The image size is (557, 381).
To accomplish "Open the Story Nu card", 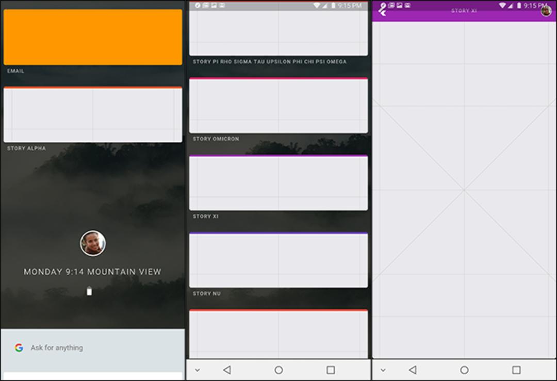I will pos(278,260).
